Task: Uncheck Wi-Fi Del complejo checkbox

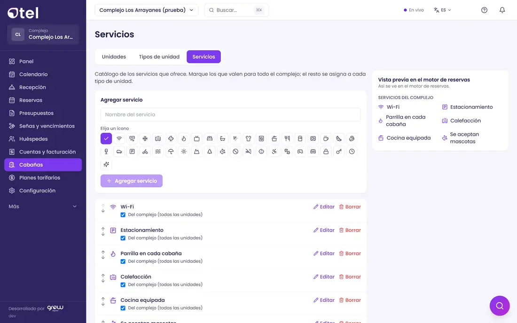Action: (x=123, y=215)
